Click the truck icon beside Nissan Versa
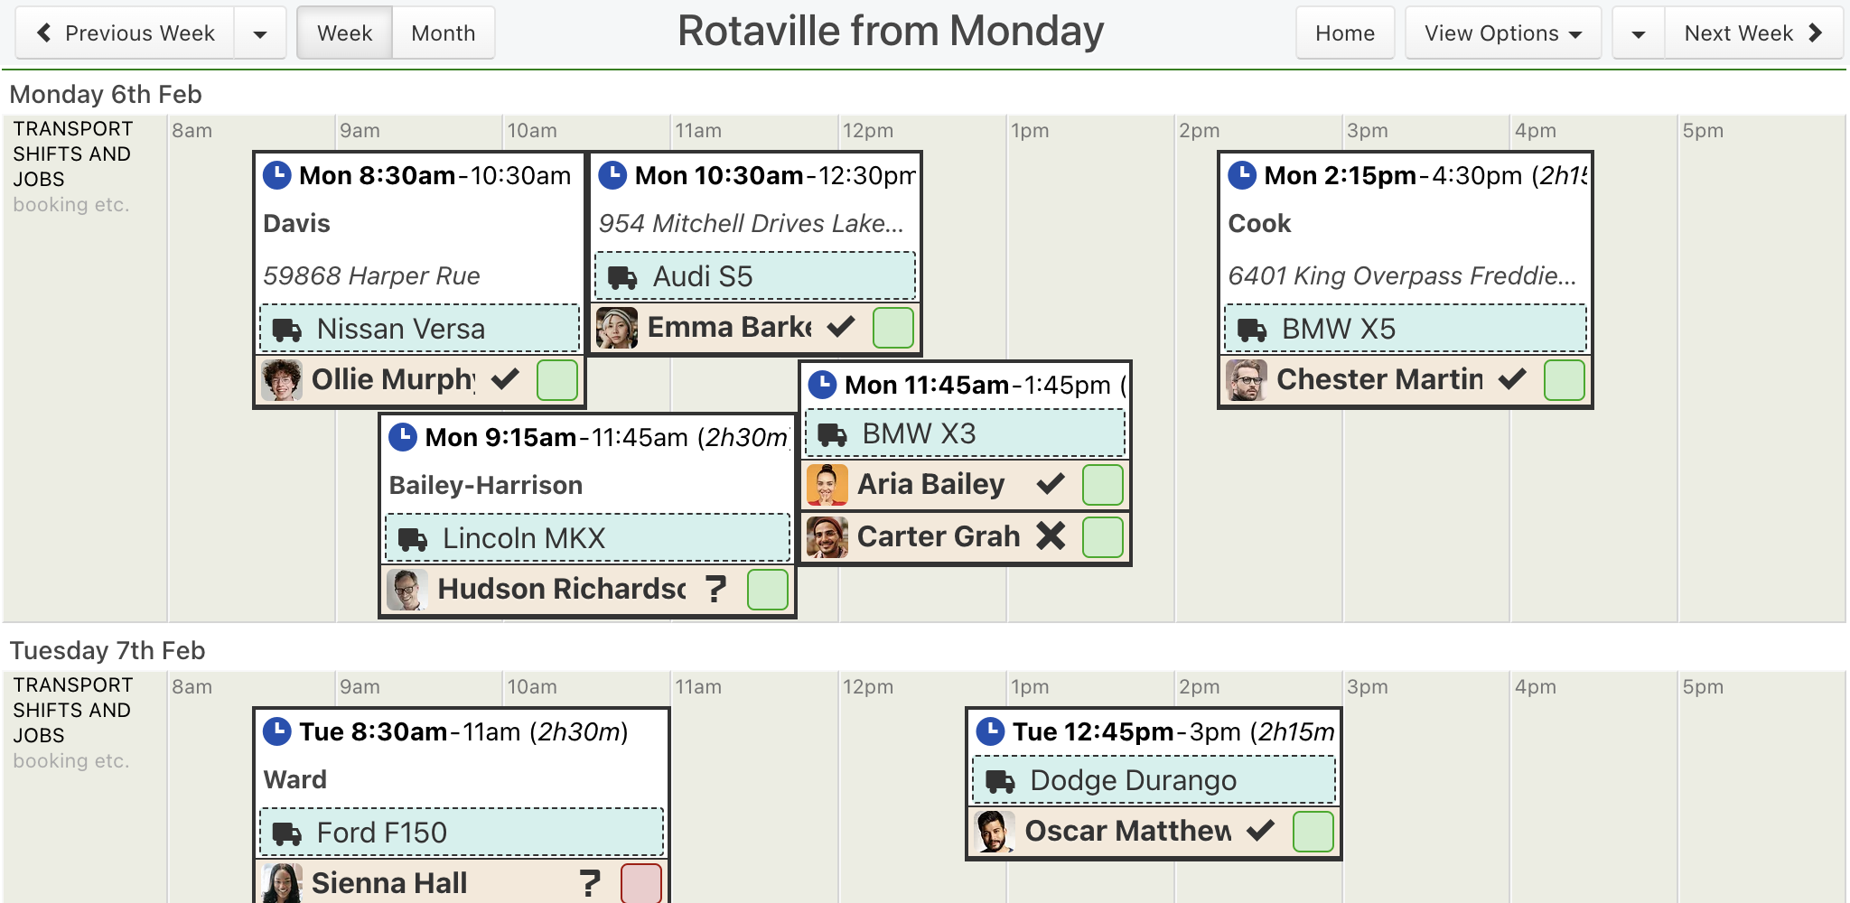The height and width of the screenshot is (903, 1850). point(287,330)
